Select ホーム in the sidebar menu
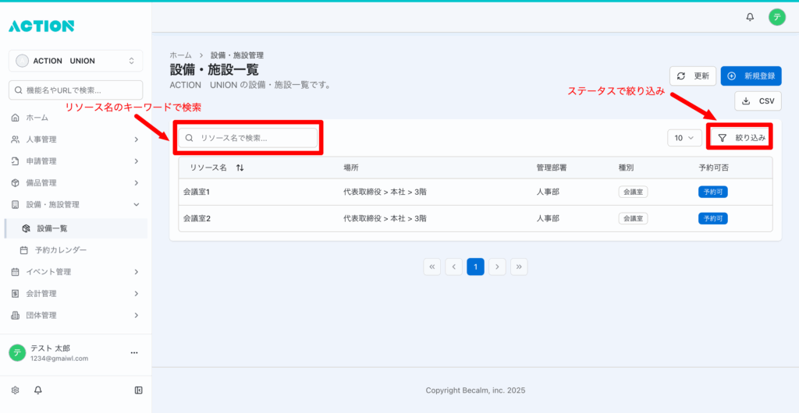The height and width of the screenshot is (413, 799). click(x=37, y=118)
